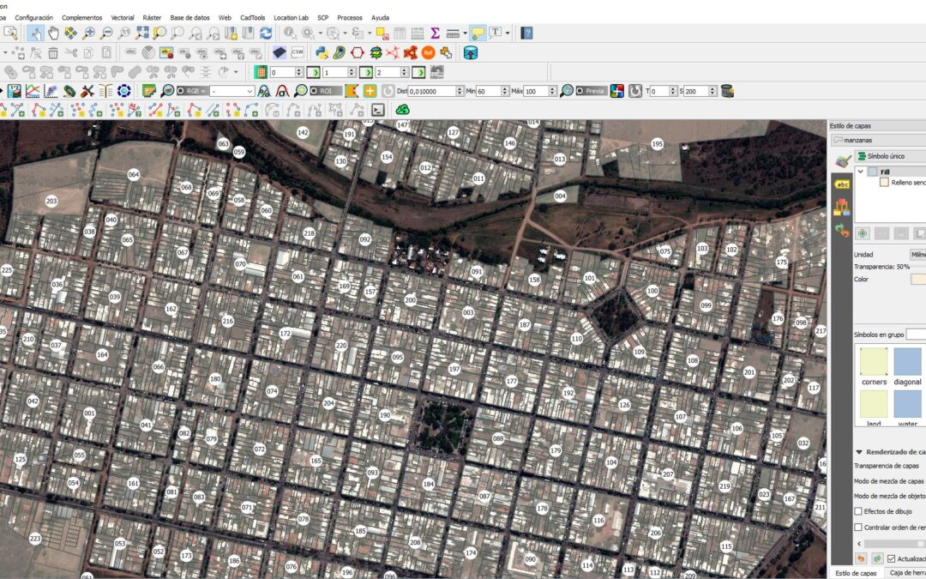This screenshot has height=579, width=926.
Task: Open the Help book icon
Action: pos(526,33)
